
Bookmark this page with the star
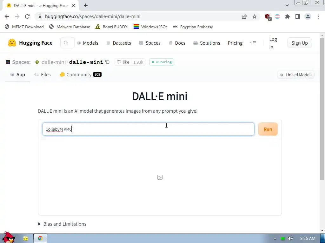click(x=255, y=16)
